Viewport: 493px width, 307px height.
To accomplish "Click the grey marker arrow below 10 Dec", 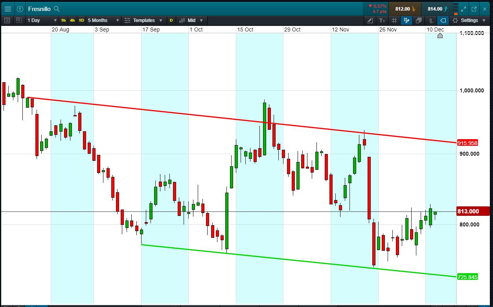I will tap(440, 35).
